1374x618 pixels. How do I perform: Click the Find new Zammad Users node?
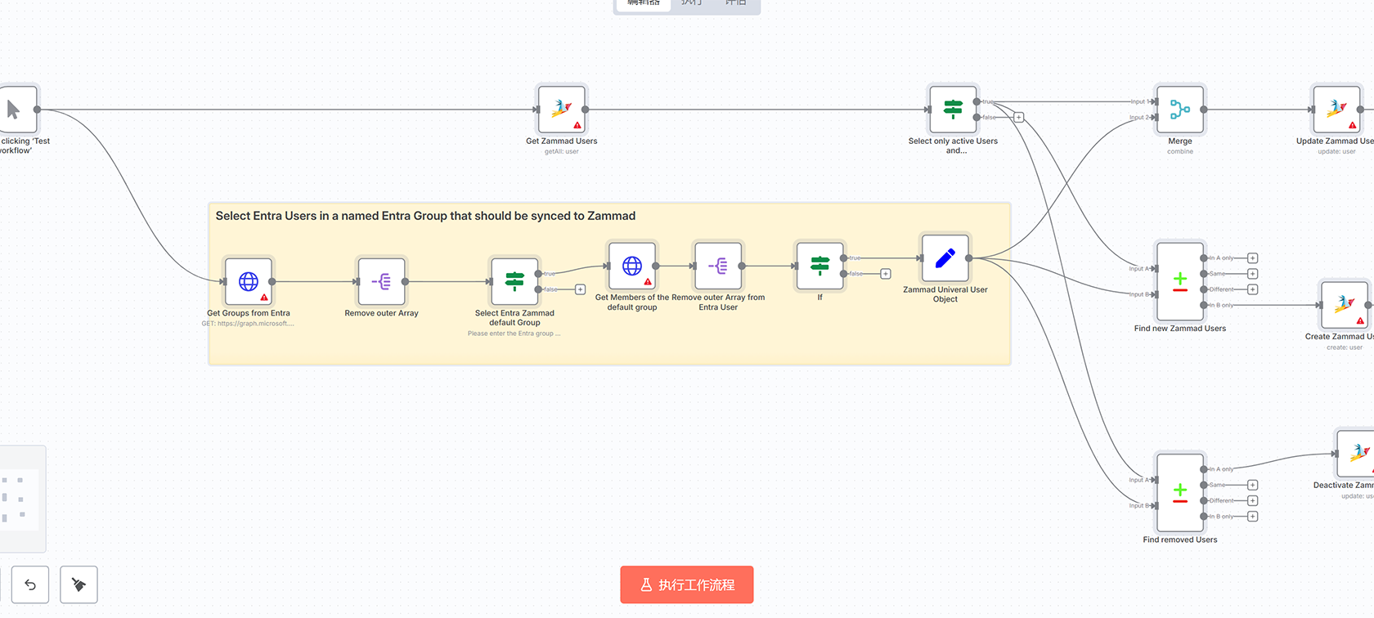1179,282
